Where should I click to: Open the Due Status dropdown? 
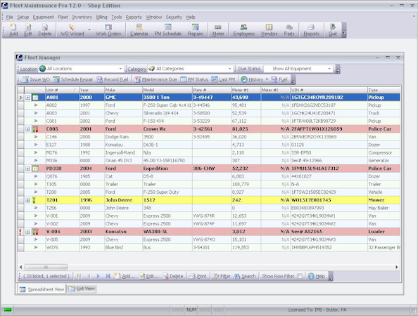[x=329, y=69]
